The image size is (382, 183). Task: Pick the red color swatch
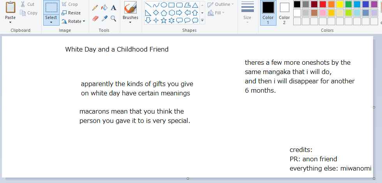click(x=322, y=4)
